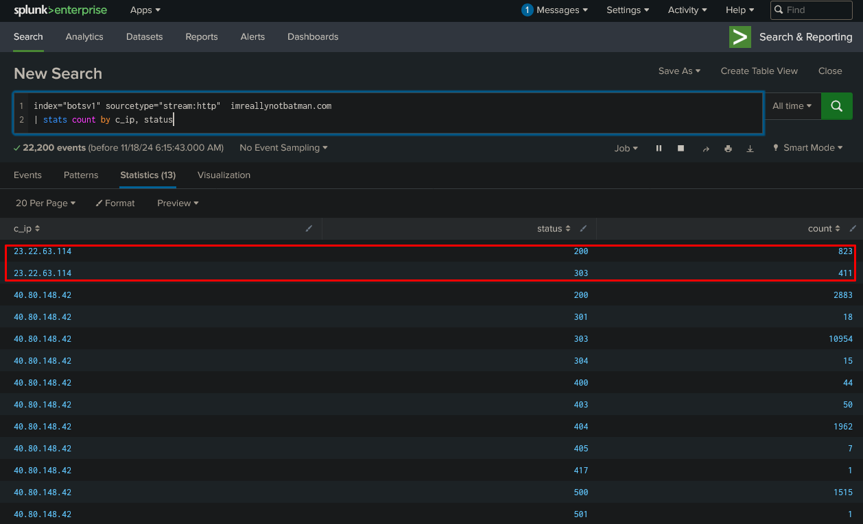The height and width of the screenshot is (524, 863).
Task: Click Create Table View button
Action: coord(759,71)
